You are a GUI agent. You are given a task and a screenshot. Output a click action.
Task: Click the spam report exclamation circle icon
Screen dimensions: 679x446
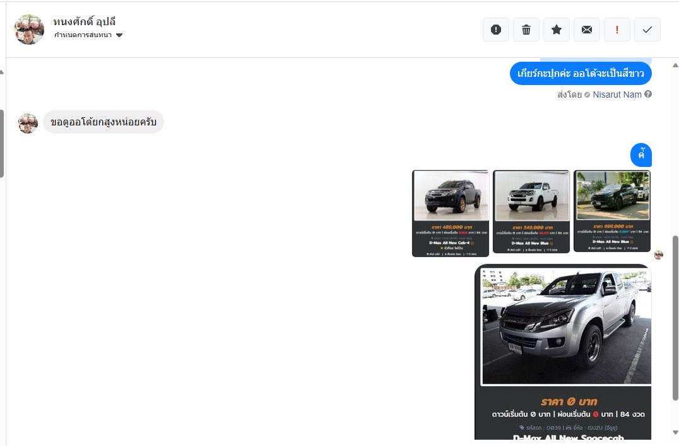pos(496,30)
